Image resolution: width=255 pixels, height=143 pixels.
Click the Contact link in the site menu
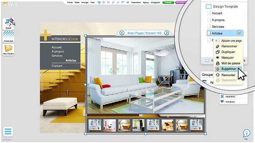[x=57, y=66]
